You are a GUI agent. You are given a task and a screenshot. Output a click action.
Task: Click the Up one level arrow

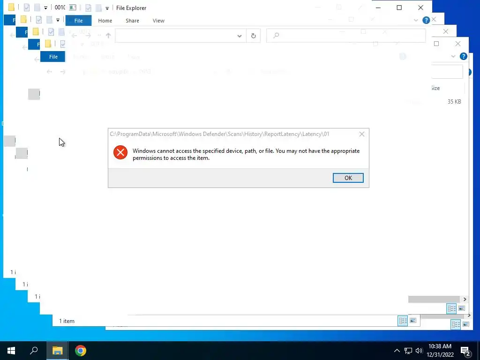pos(108,36)
